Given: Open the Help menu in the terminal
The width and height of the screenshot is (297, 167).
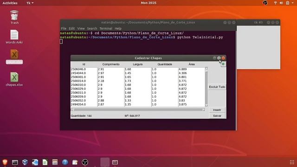Looking at the screenshot, I should tap(118, 29).
